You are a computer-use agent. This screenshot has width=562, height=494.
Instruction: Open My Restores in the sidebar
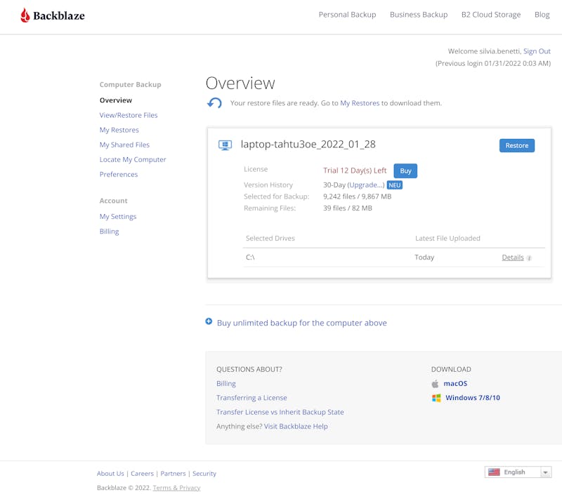tap(119, 130)
